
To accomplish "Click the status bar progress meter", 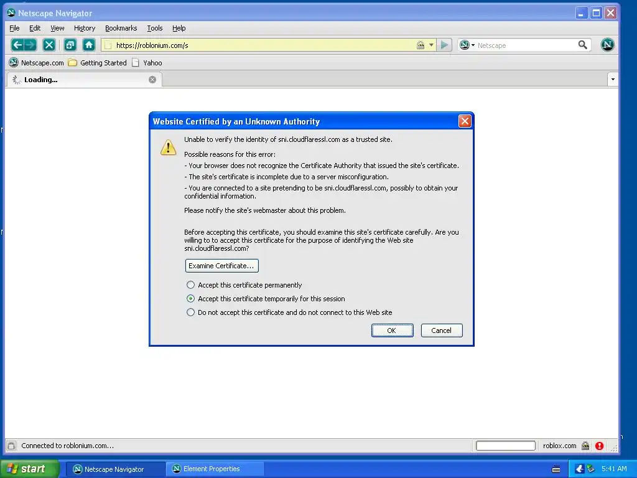I will tap(505, 446).
